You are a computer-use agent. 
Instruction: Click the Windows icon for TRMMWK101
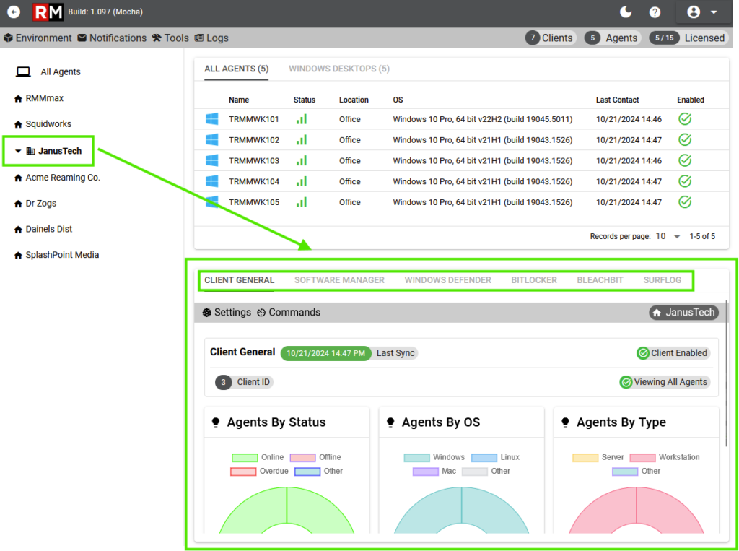(x=212, y=119)
